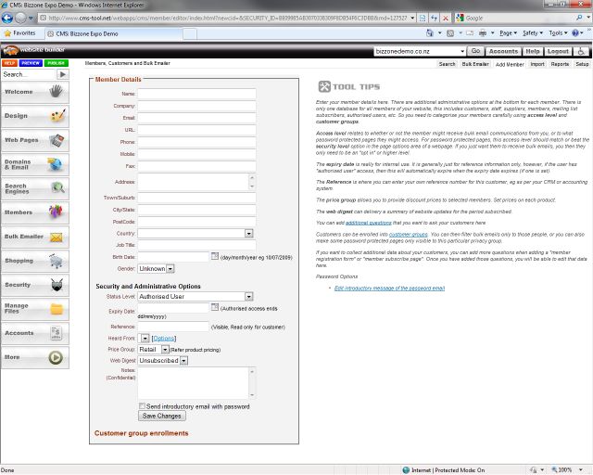This screenshot has width=593, height=475.
Task: Click the Birth Date calendar icon
Action: click(x=215, y=256)
